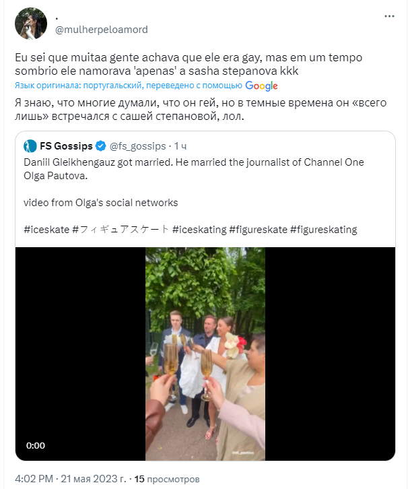The image size is (408, 489).
Task: Click the original language translation notice
Action: click(129, 86)
